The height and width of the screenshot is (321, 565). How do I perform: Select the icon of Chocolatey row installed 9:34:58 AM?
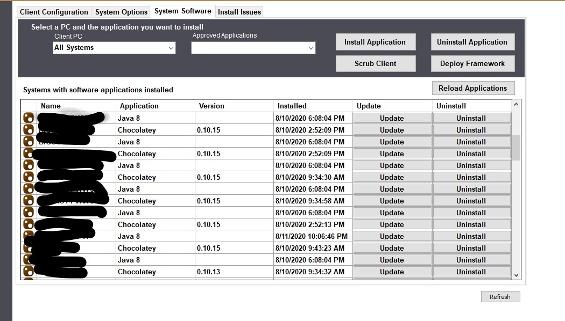[x=29, y=201]
